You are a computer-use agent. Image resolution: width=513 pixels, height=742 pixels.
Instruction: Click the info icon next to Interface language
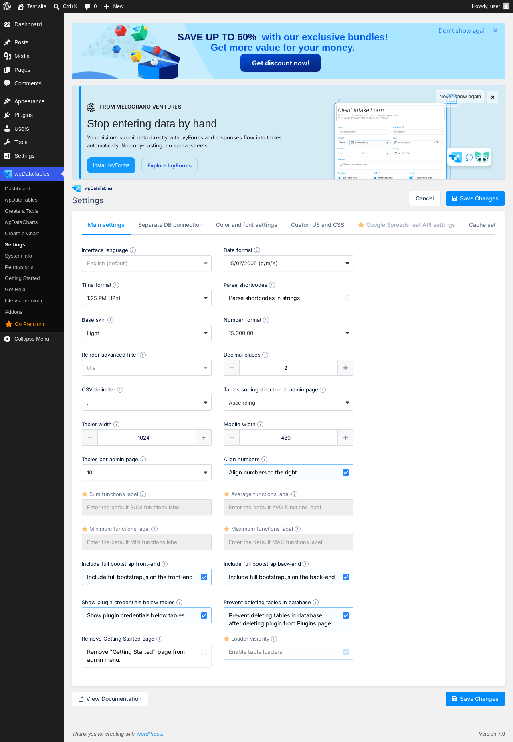133,250
